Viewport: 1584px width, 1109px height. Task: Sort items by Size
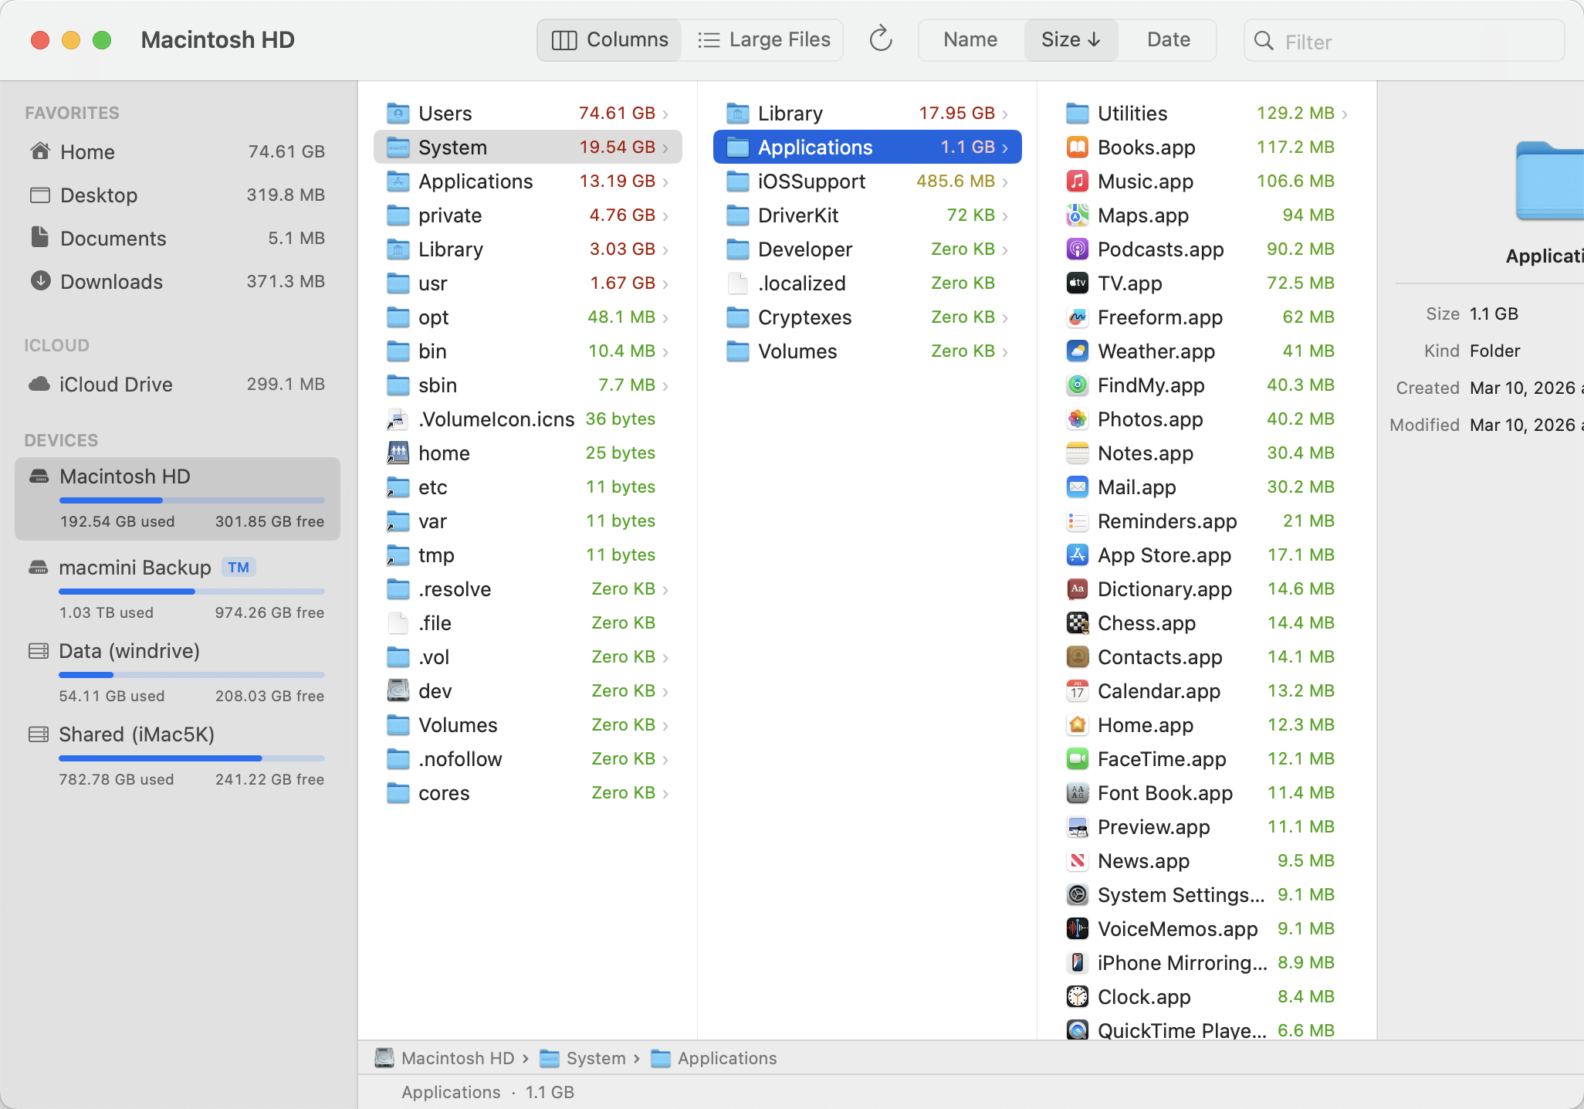coord(1071,39)
